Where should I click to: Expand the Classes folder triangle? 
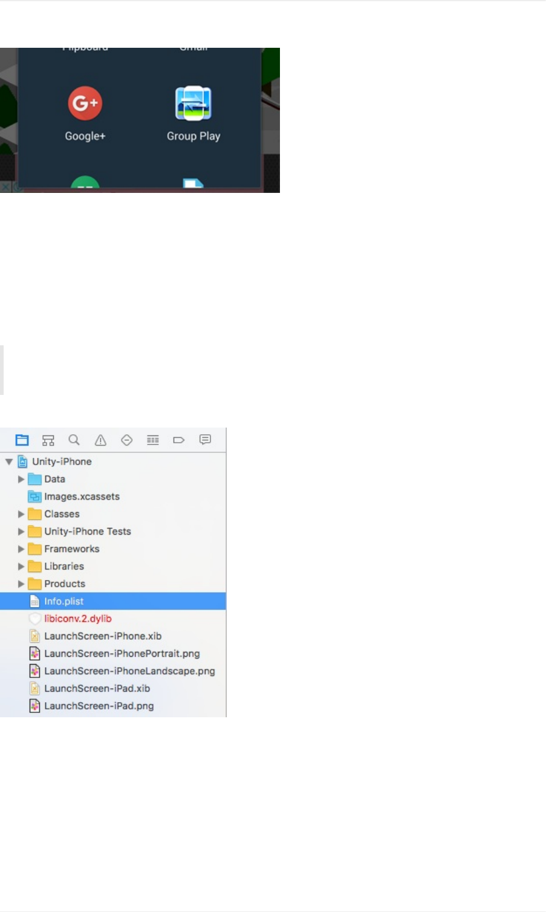(x=21, y=514)
